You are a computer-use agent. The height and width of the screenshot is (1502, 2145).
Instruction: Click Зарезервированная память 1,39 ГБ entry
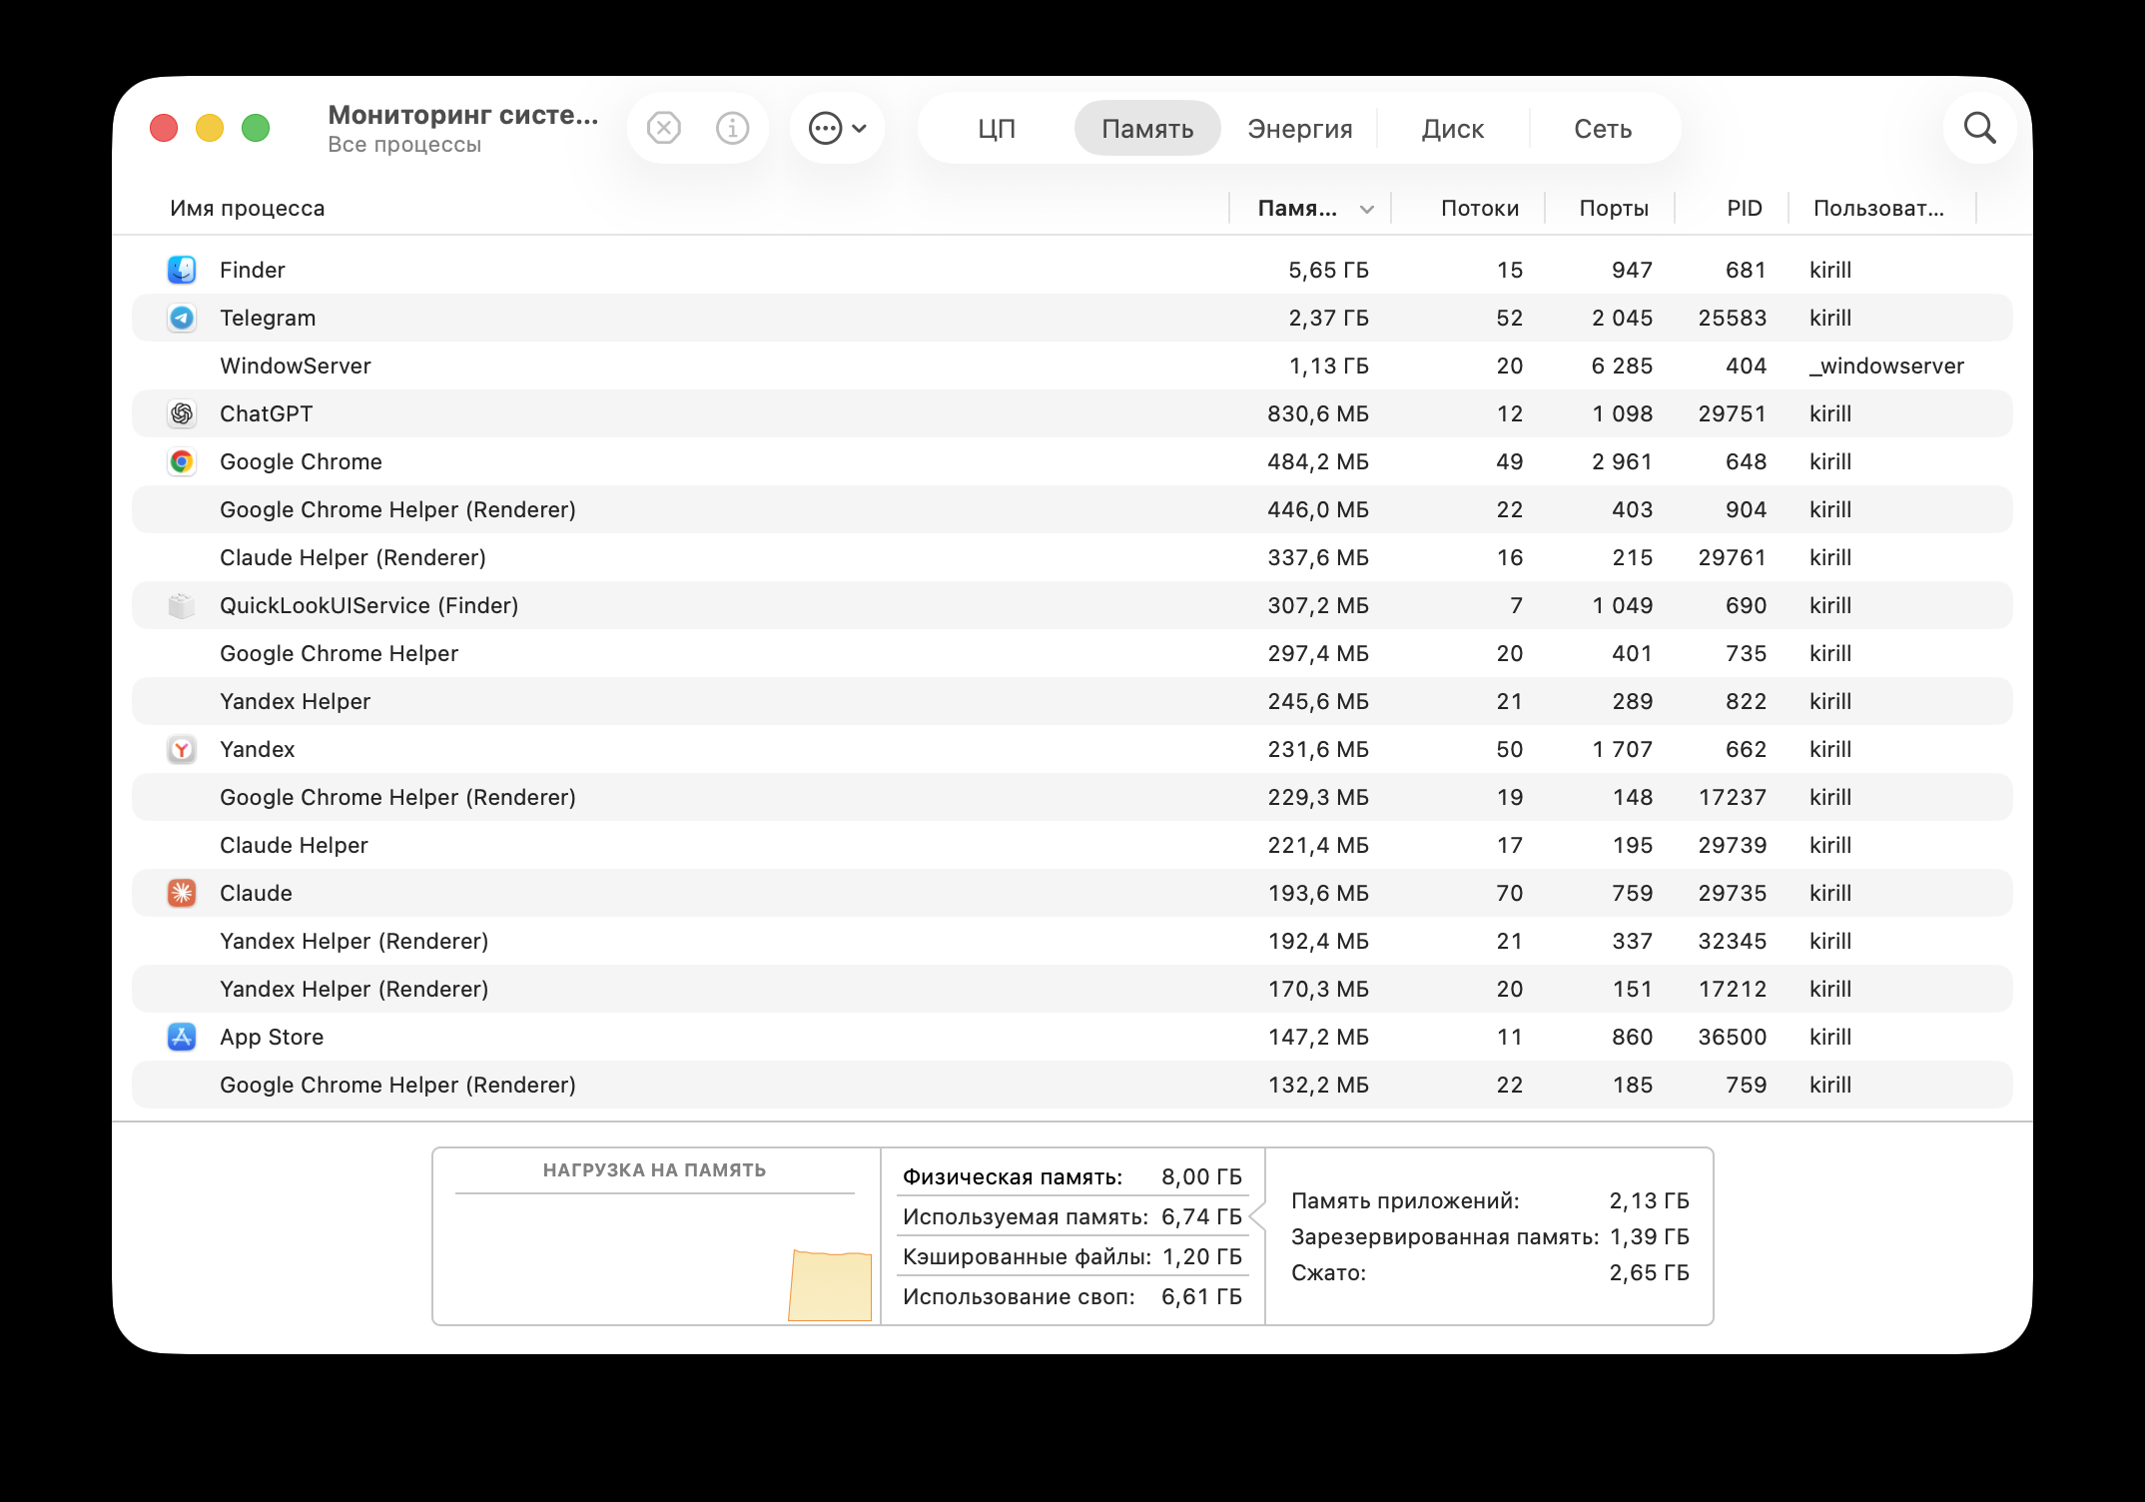(x=1490, y=1236)
